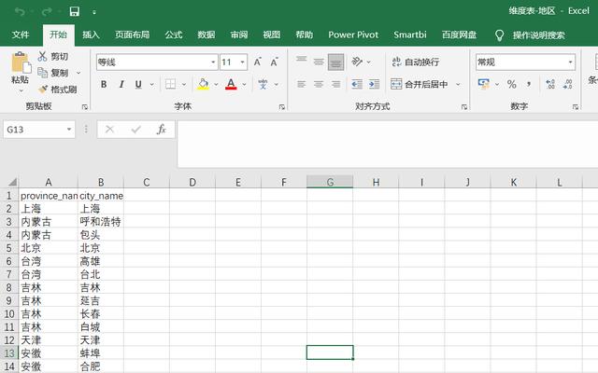Screen dimensions: 598x373
Task: Open alignment settings dialog launcher
Action: (x=464, y=107)
